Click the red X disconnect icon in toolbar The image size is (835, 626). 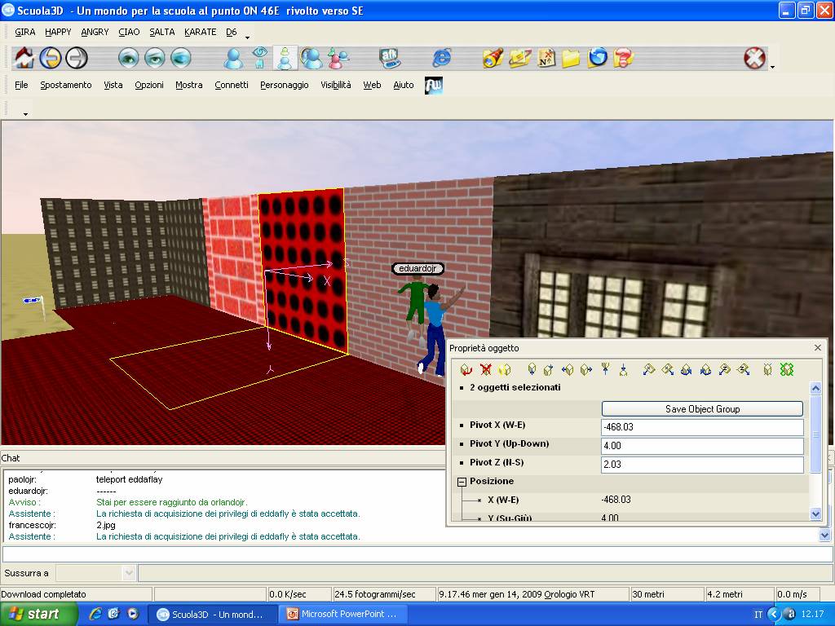754,58
